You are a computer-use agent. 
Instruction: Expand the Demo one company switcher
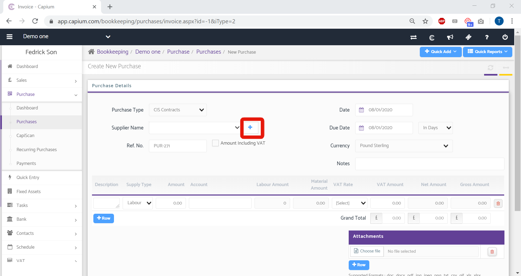click(108, 37)
